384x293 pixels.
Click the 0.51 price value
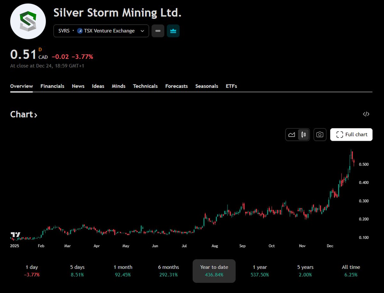click(x=23, y=54)
